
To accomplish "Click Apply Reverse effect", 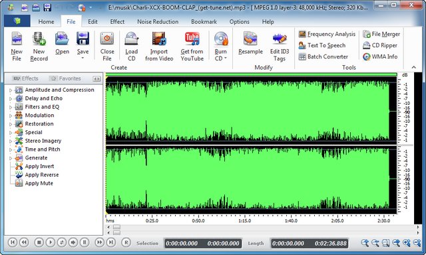I will pos(42,175).
